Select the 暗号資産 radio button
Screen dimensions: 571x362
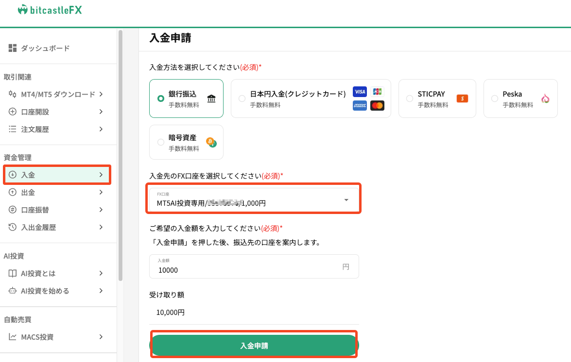[160, 142]
